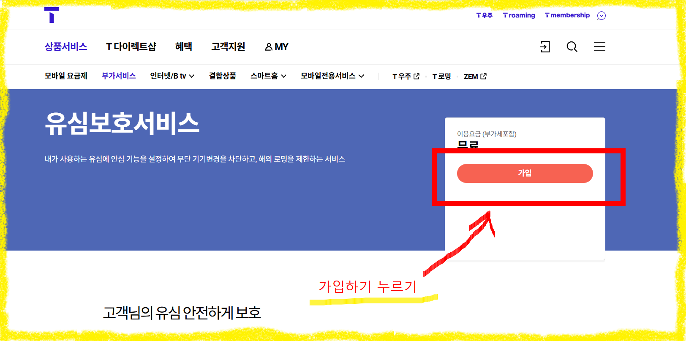Open the MY menu with person icon

(277, 47)
